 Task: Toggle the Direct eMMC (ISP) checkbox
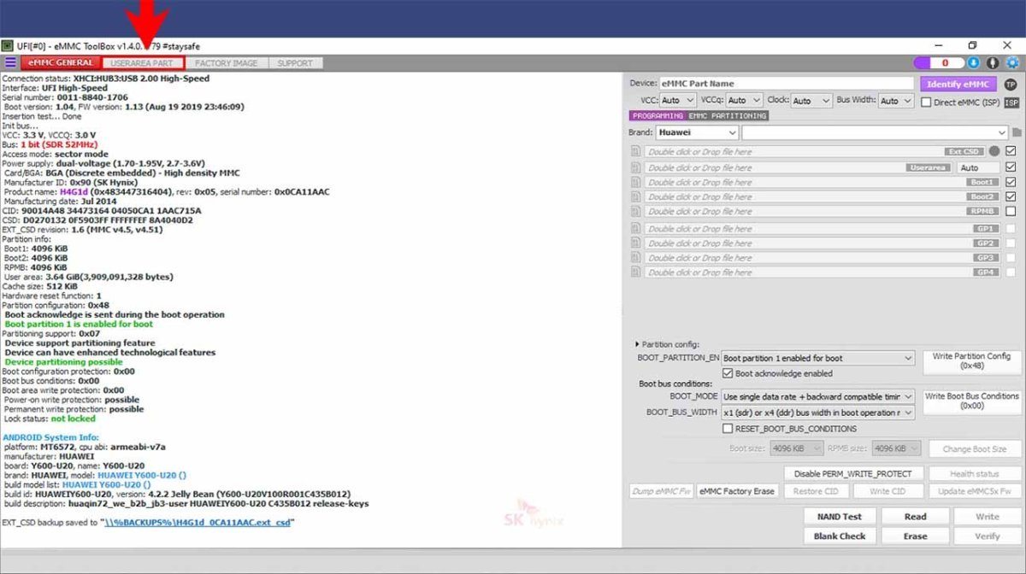927,102
